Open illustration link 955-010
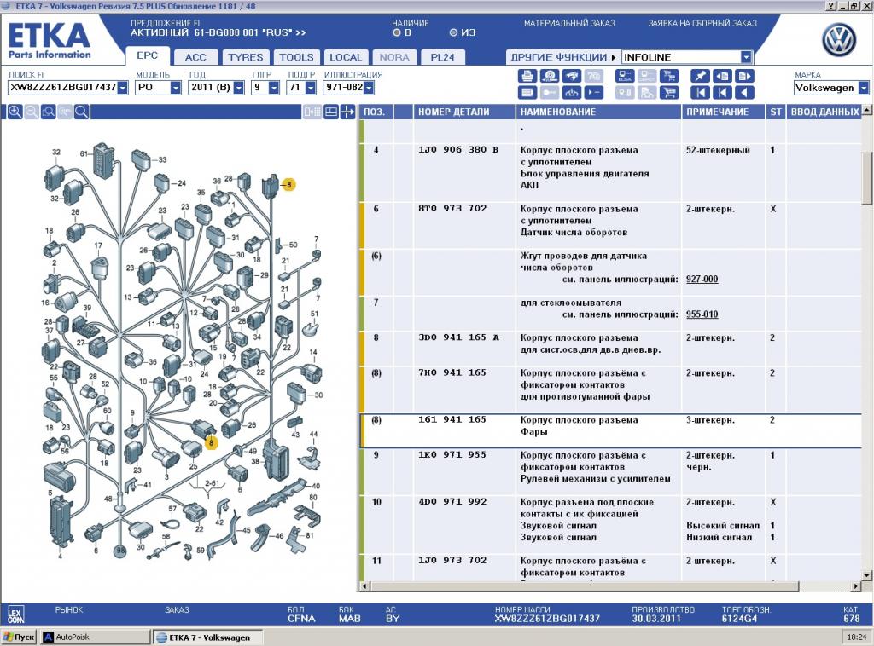Screen dimensions: 874x646 [x=702, y=314]
